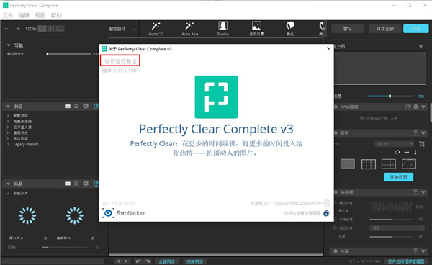Collapse the histogram panel triangle
This screenshot has height=265, width=432.
click(420, 46)
